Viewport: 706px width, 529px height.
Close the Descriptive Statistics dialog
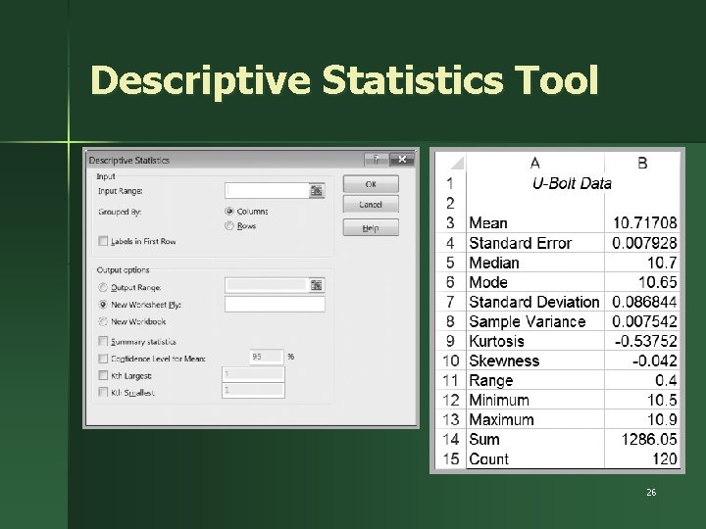pyautogui.click(x=402, y=160)
